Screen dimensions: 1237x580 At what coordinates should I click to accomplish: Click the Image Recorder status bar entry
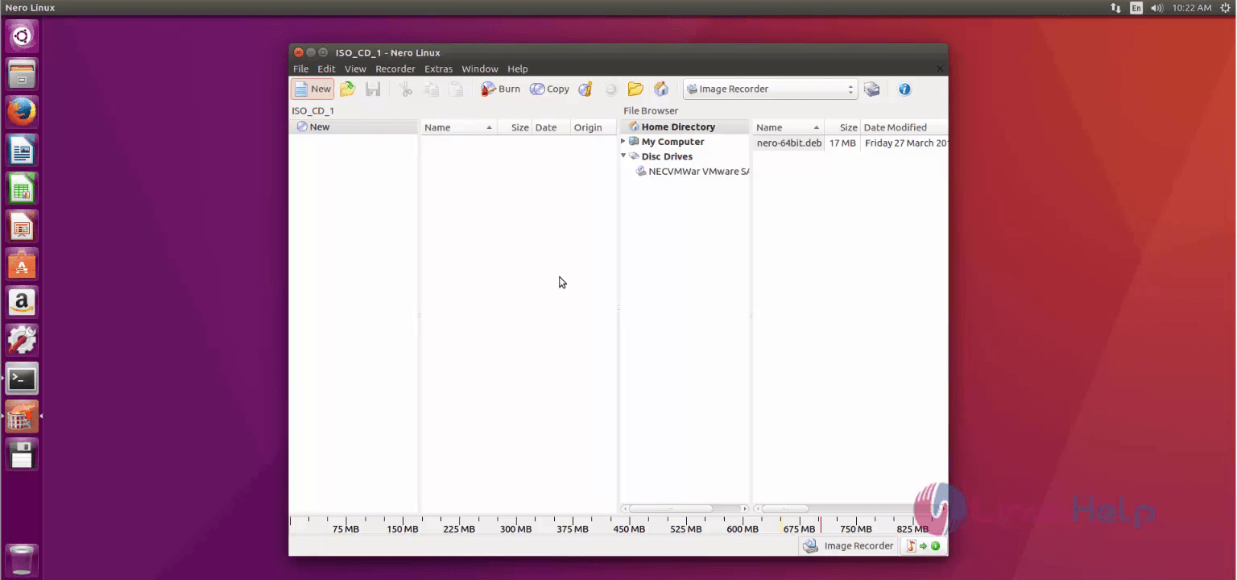[x=848, y=545]
